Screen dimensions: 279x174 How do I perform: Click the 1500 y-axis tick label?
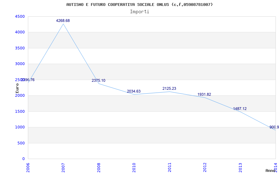(20, 111)
